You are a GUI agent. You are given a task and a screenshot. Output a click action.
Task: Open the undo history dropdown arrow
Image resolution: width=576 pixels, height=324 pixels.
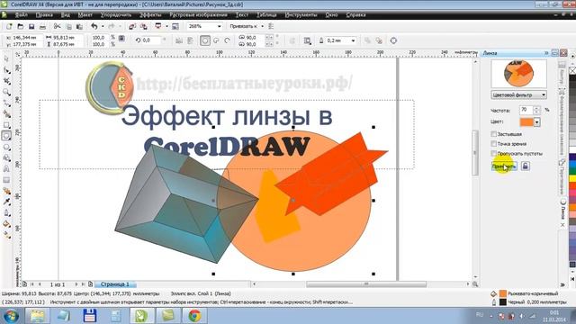pos(103,26)
